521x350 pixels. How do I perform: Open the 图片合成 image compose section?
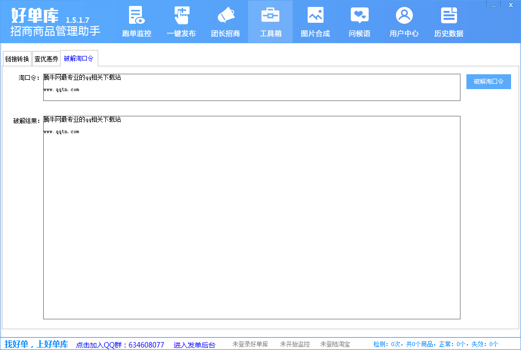click(x=315, y=22)
